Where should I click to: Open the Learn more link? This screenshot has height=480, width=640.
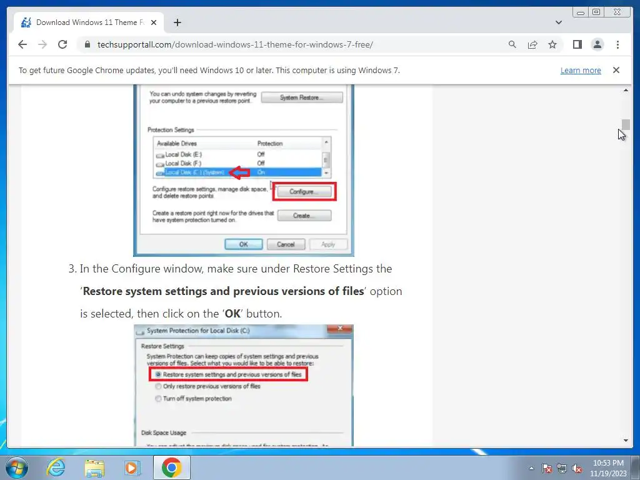click(581, 70)
